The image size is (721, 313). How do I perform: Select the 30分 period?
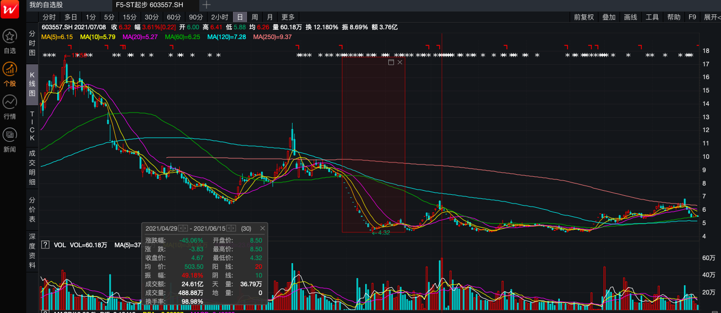coord(152,17)
